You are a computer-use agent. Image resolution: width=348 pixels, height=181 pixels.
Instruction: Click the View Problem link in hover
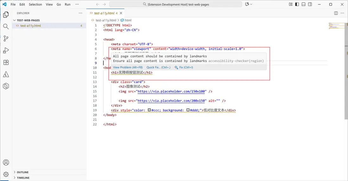128,67
